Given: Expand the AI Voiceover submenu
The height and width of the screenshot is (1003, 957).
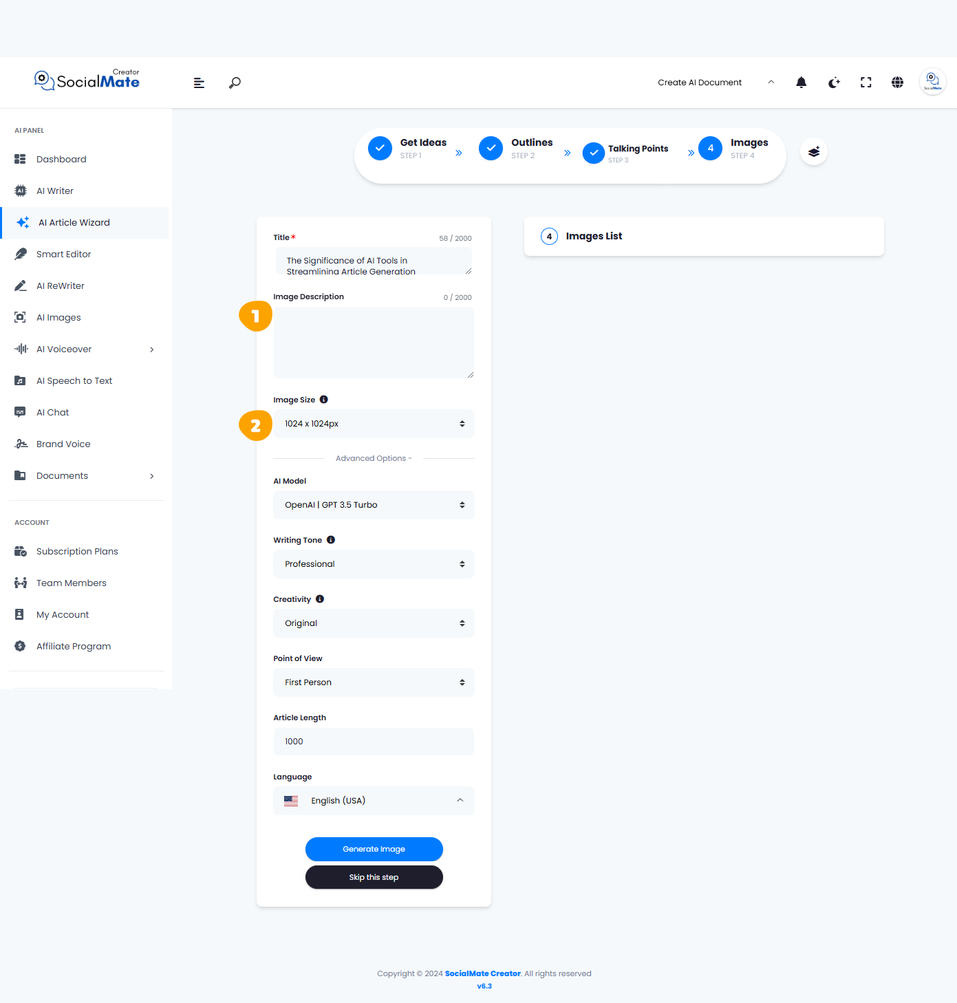Looking at the screenshot, I should [84, 349].
